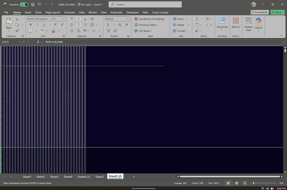Click the Cut scissors icon
Screen dimensions: 287x190
(x=17, y=19)
